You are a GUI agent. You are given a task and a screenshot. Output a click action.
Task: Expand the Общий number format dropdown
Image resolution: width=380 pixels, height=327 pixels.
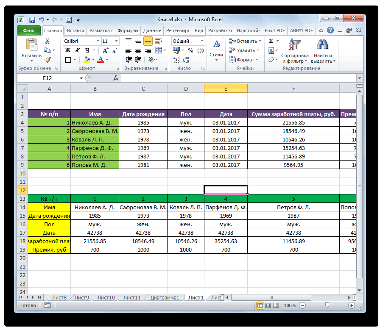coord(202,41)
